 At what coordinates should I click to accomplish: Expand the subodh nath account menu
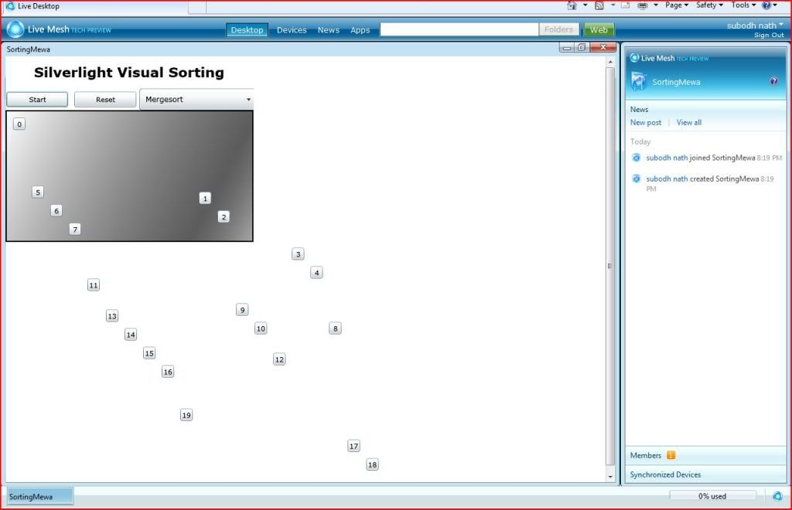[755, 25]
